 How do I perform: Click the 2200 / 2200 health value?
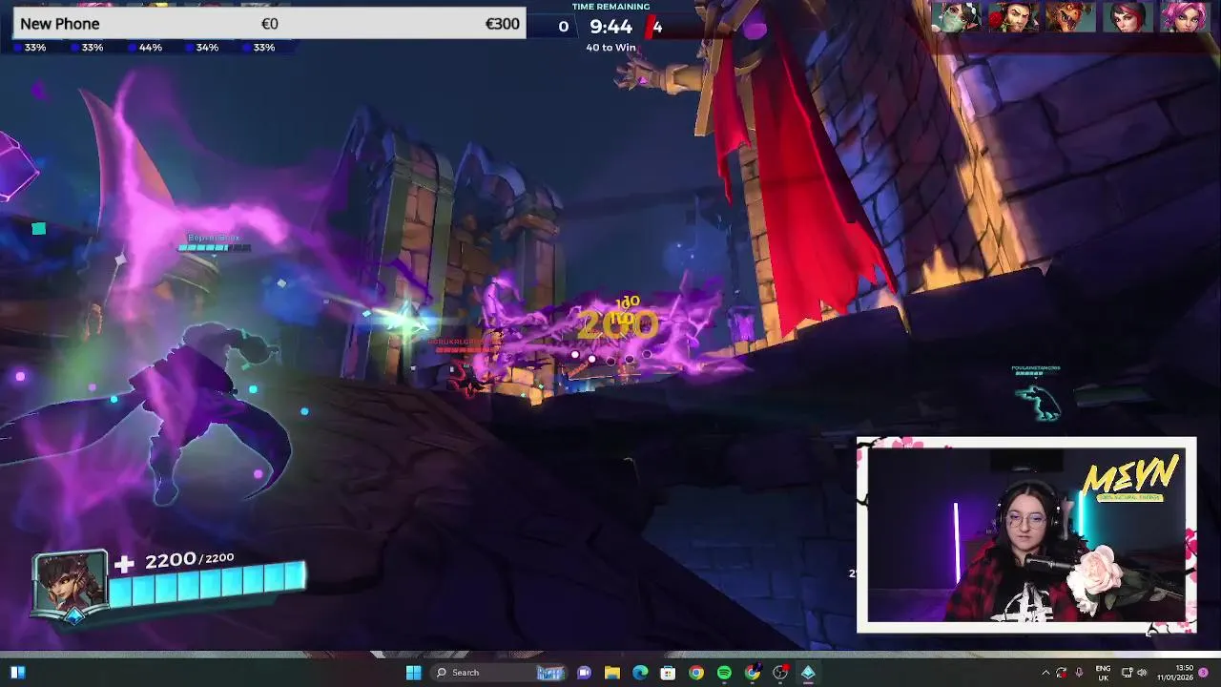[189, 560]
